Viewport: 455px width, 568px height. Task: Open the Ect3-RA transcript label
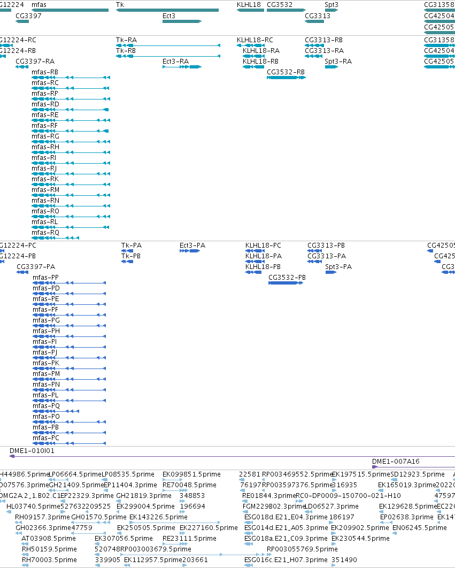click(176, 61)
